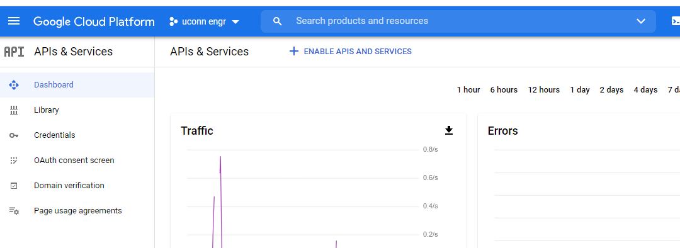Viewport: 680px width, 248px height.
Task: Open Page usage agreements page
Action: coord(78,211)
